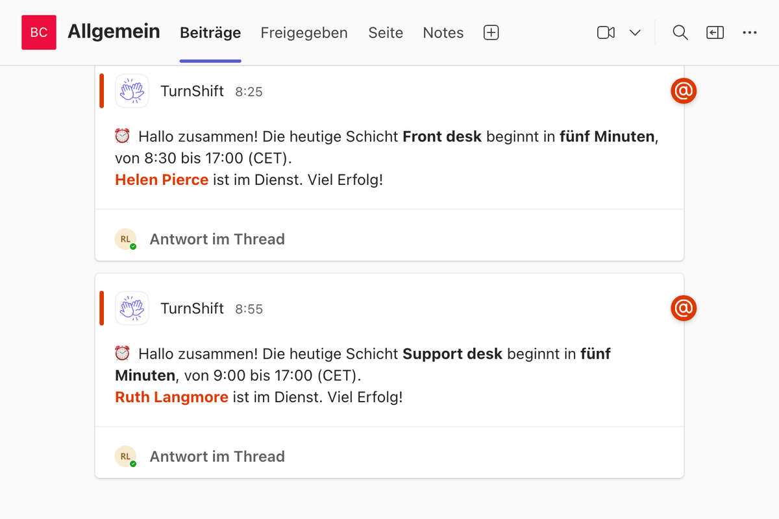Click alarm clock emoji in Support desk post
The height and width of the screenshot is (519, 779).
point(122,354)
